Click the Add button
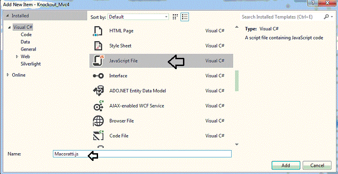338x174 pixels. coord(286,165)
